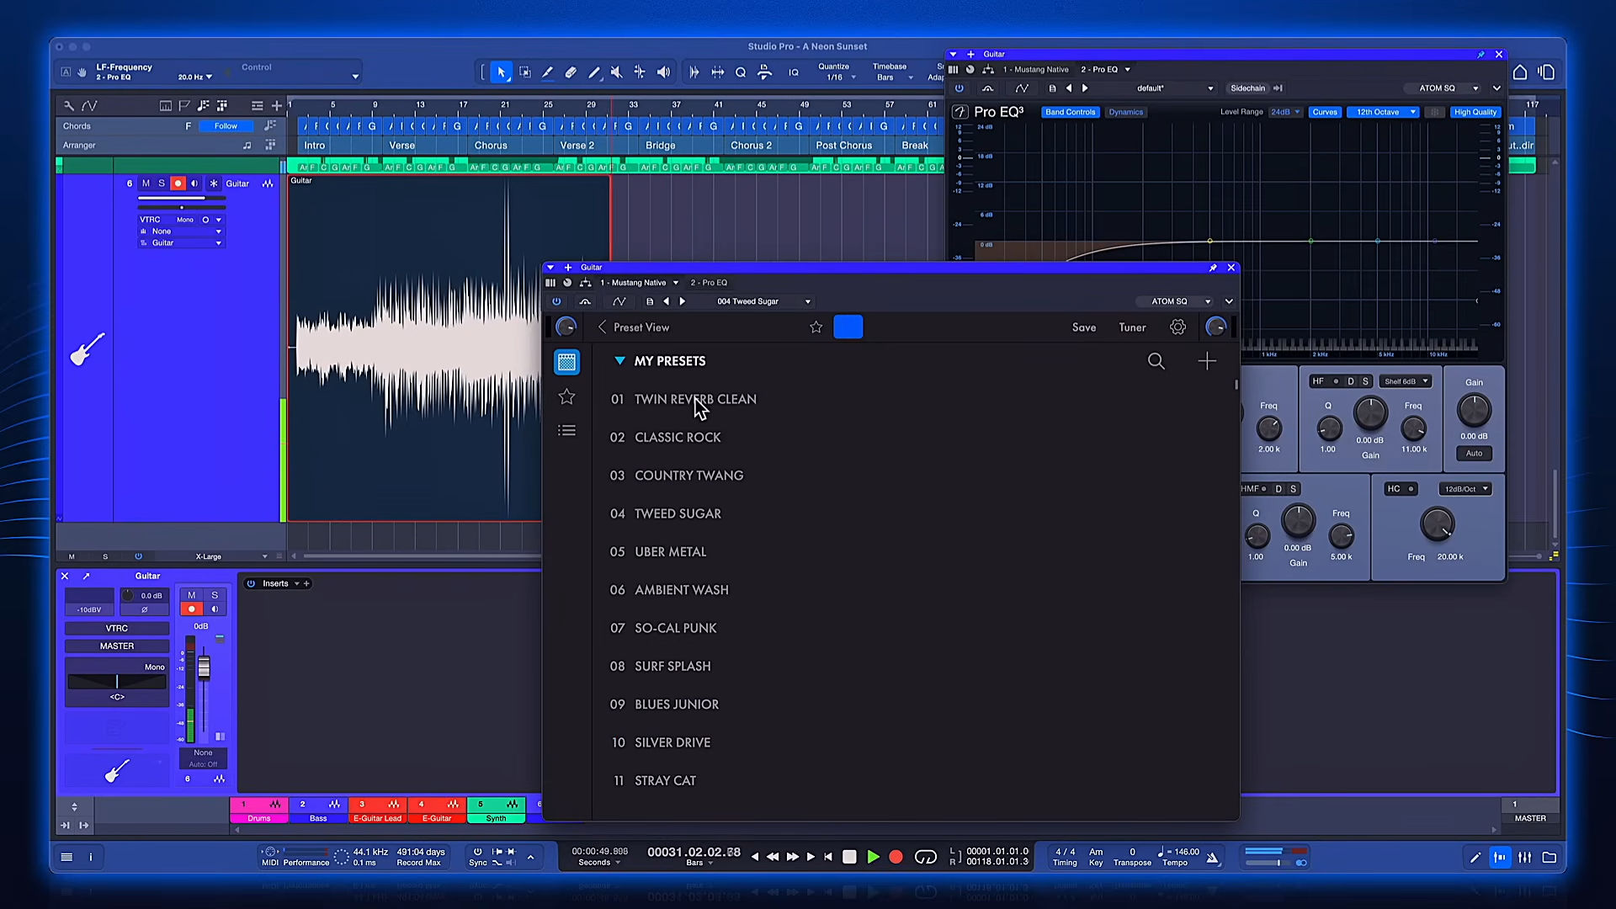Switch to Dynamics tab in Pro EQ
This screenshot has width=1616, height=909.
pyautogui.click(x=1125, y=112)
